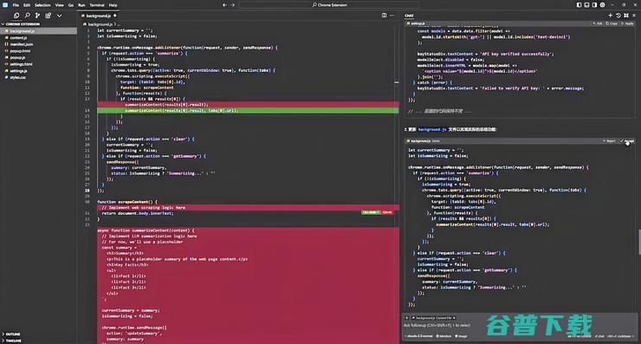Image resolution: width=641 pixels, height=344 pixels.
Task: Toggle the bottom panel layout icon
Action: click(586, 5)
